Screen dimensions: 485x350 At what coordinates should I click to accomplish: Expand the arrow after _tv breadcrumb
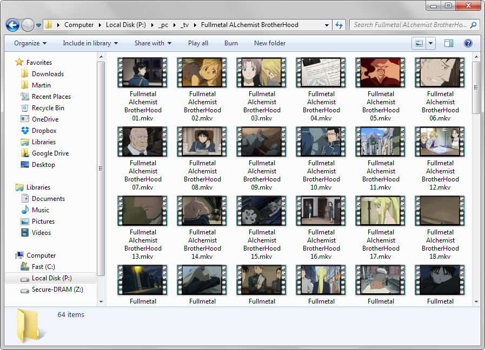[x=195, y=25]
